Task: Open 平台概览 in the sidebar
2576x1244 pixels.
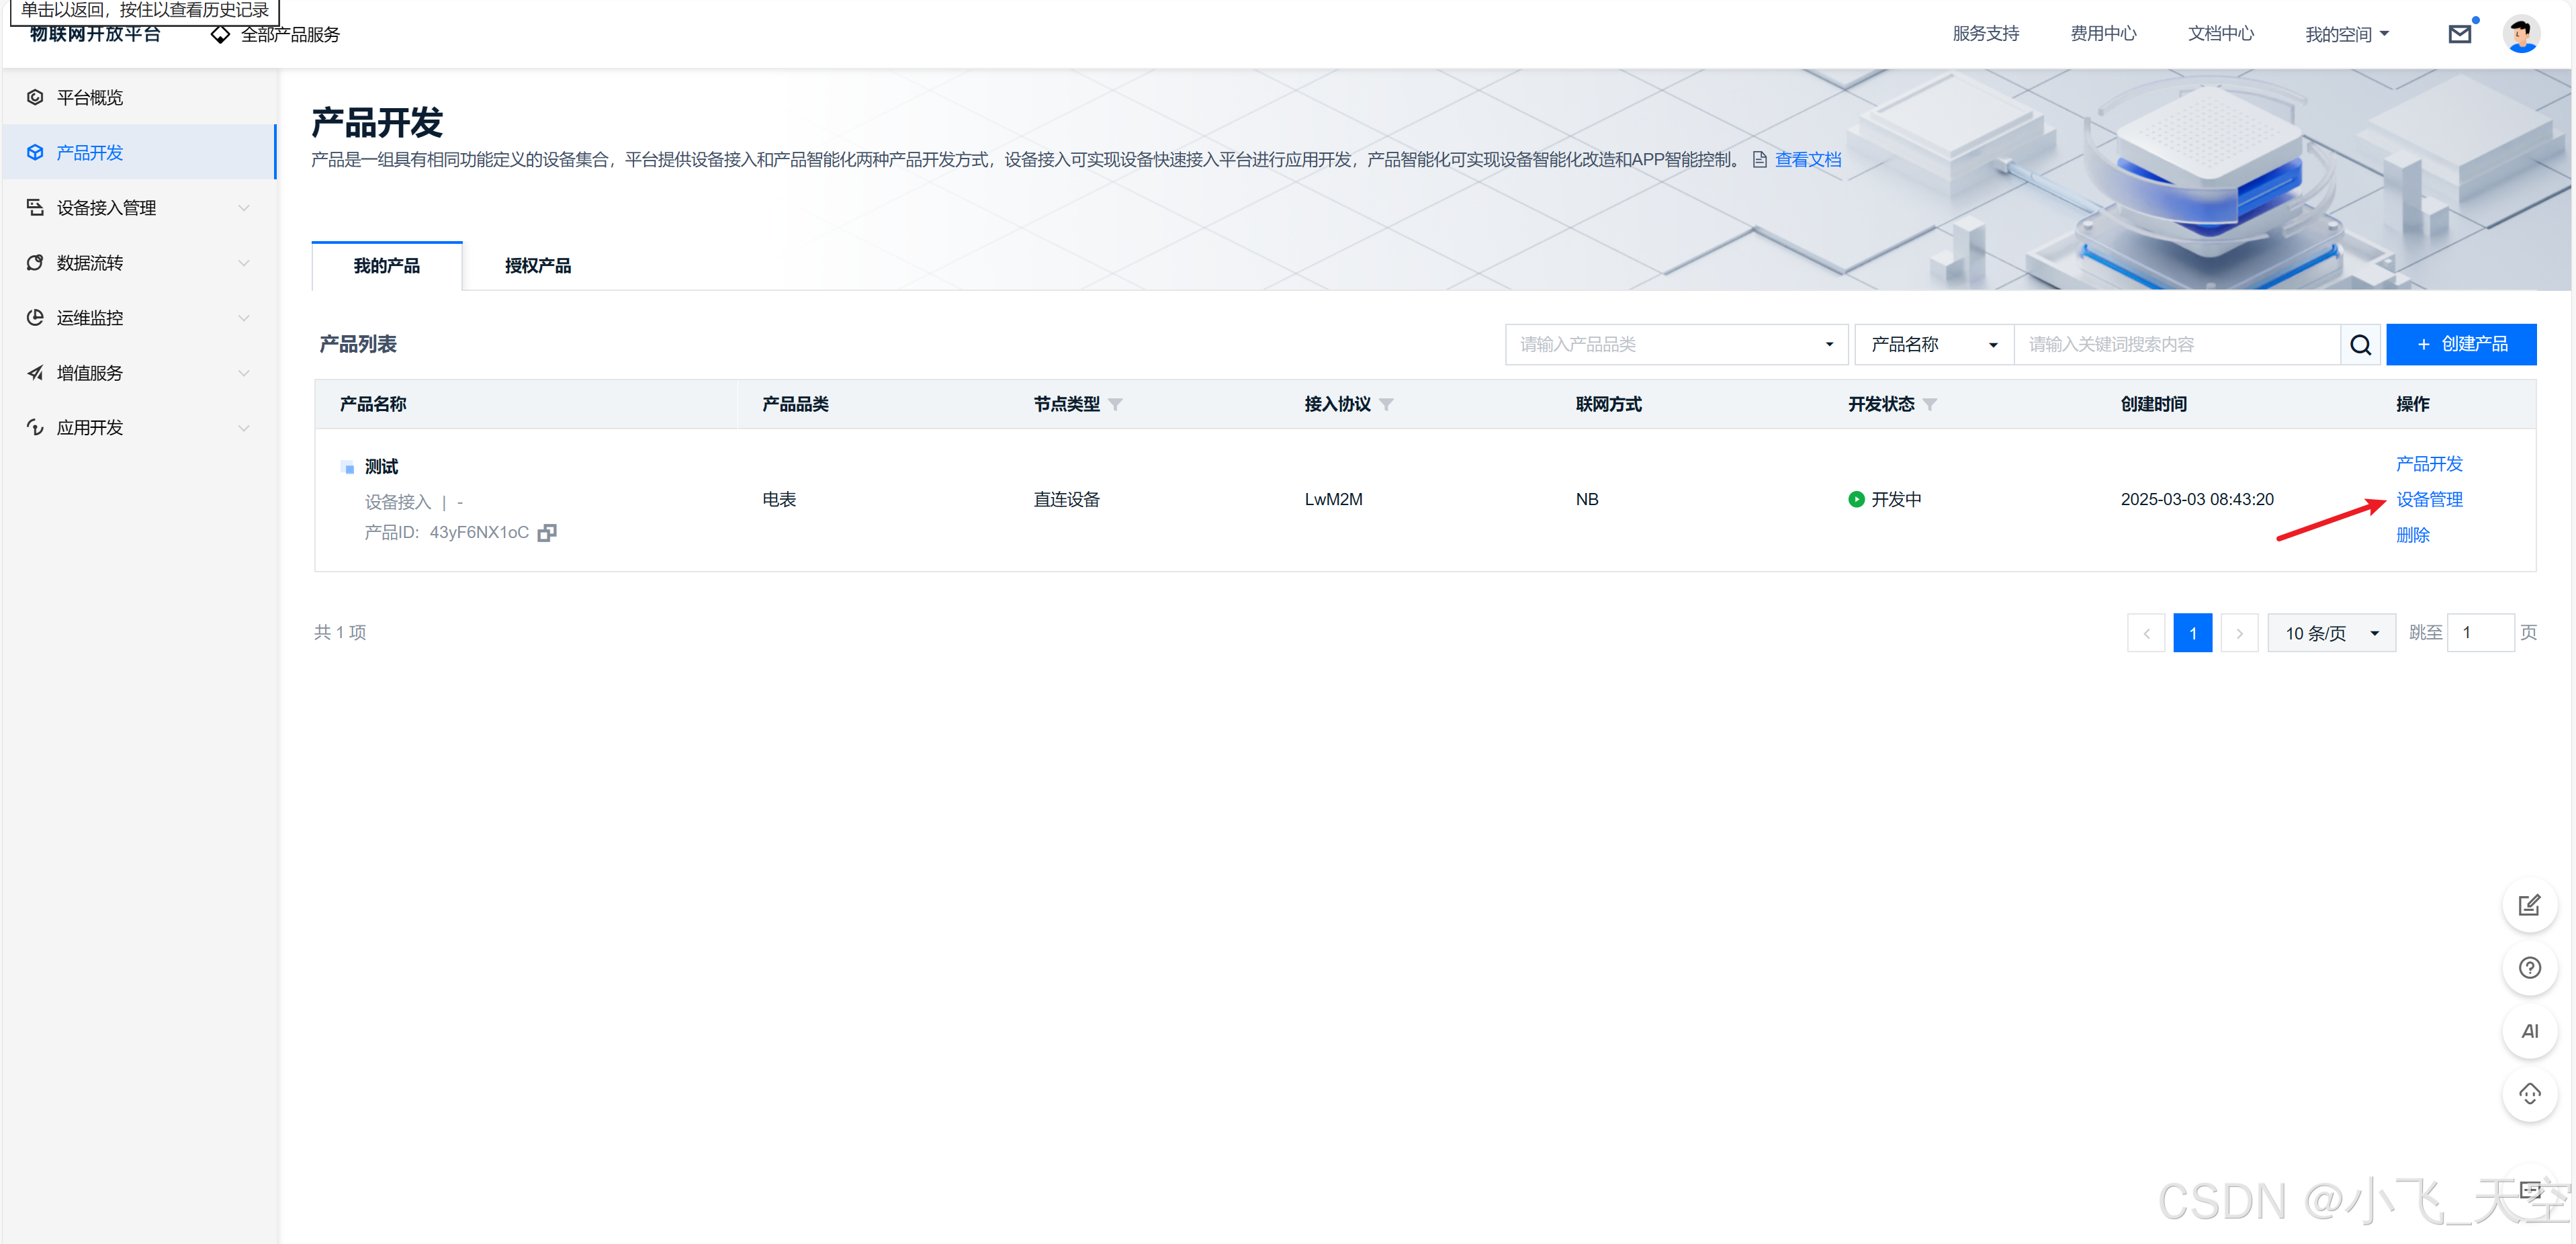Action: tap(90, 98)
